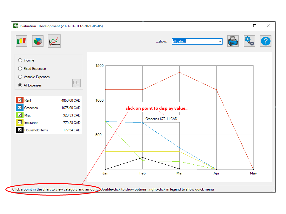Uncheck the Rent category checkbox

(x=20, y=100)
